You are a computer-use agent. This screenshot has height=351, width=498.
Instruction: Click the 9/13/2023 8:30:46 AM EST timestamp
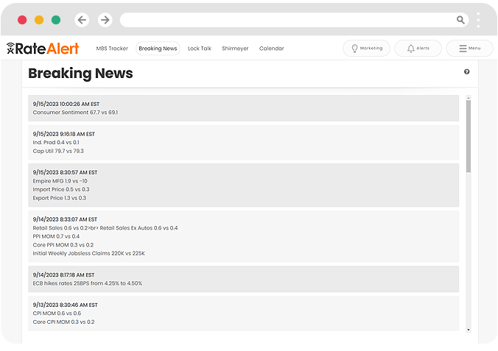(65, 305)
